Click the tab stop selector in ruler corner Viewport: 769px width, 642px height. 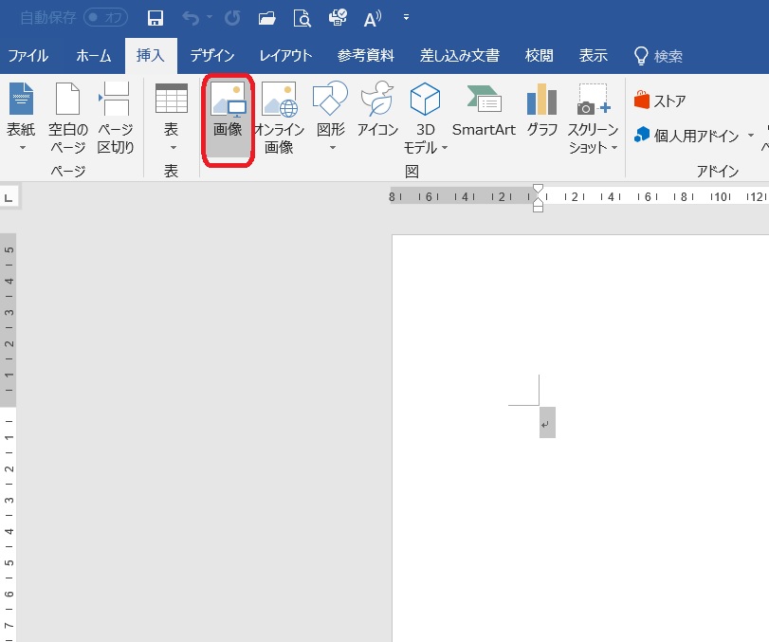click(x=9, y=197)
